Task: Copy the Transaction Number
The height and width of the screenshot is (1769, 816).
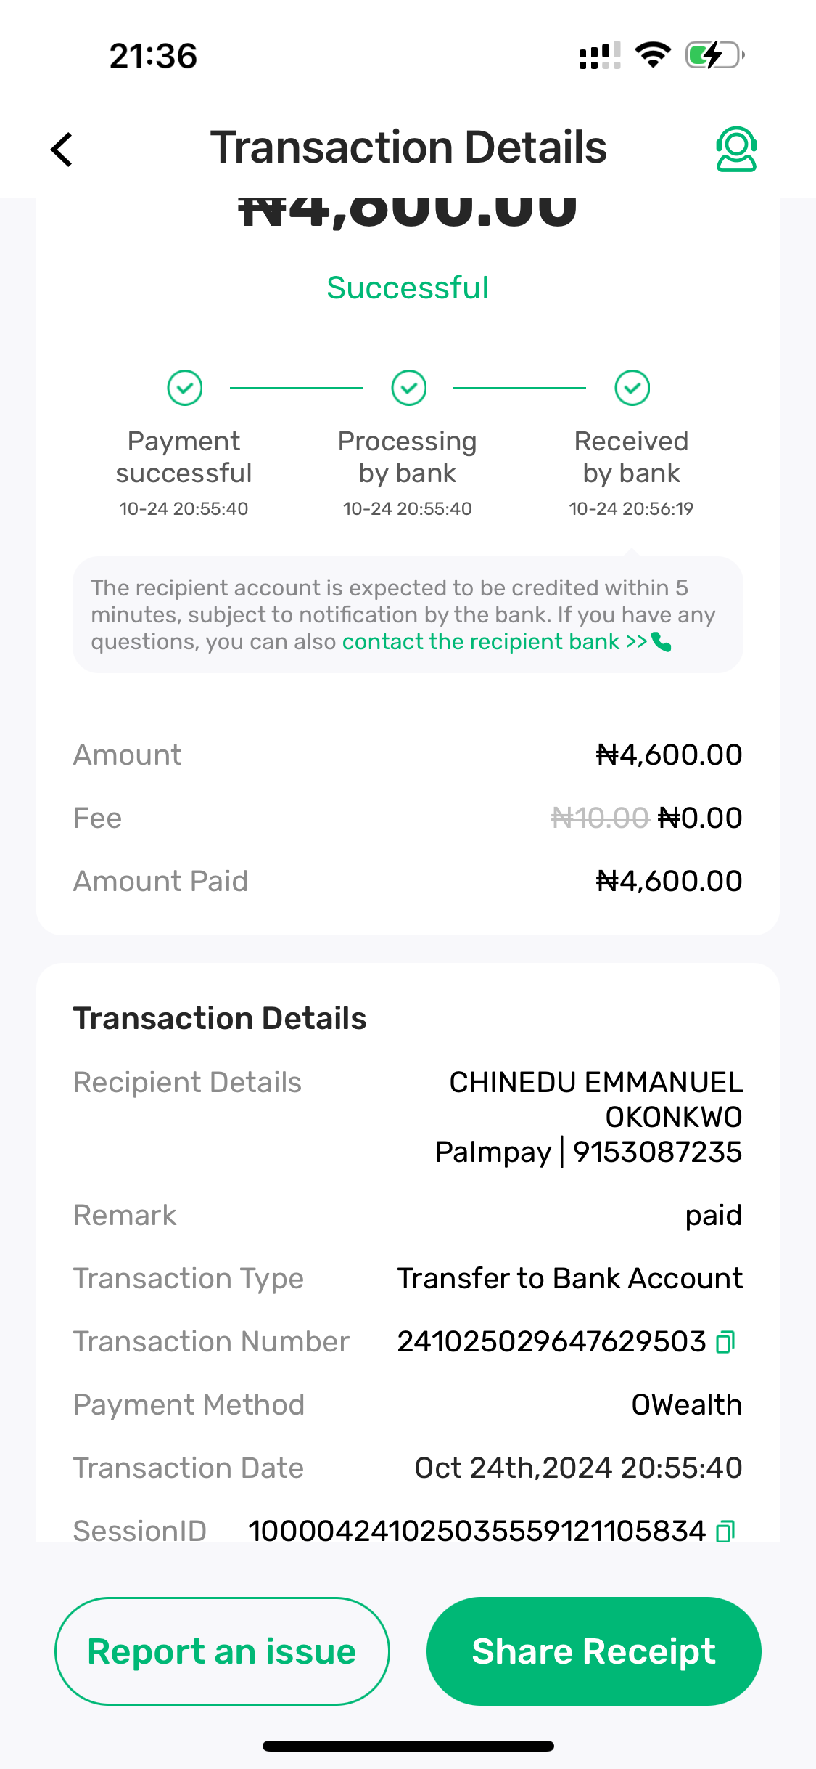Action: (725, 1342)
